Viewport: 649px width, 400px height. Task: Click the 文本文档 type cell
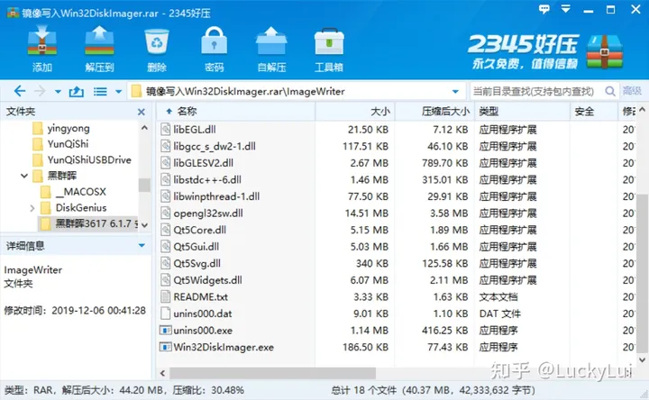click(498, 296)
